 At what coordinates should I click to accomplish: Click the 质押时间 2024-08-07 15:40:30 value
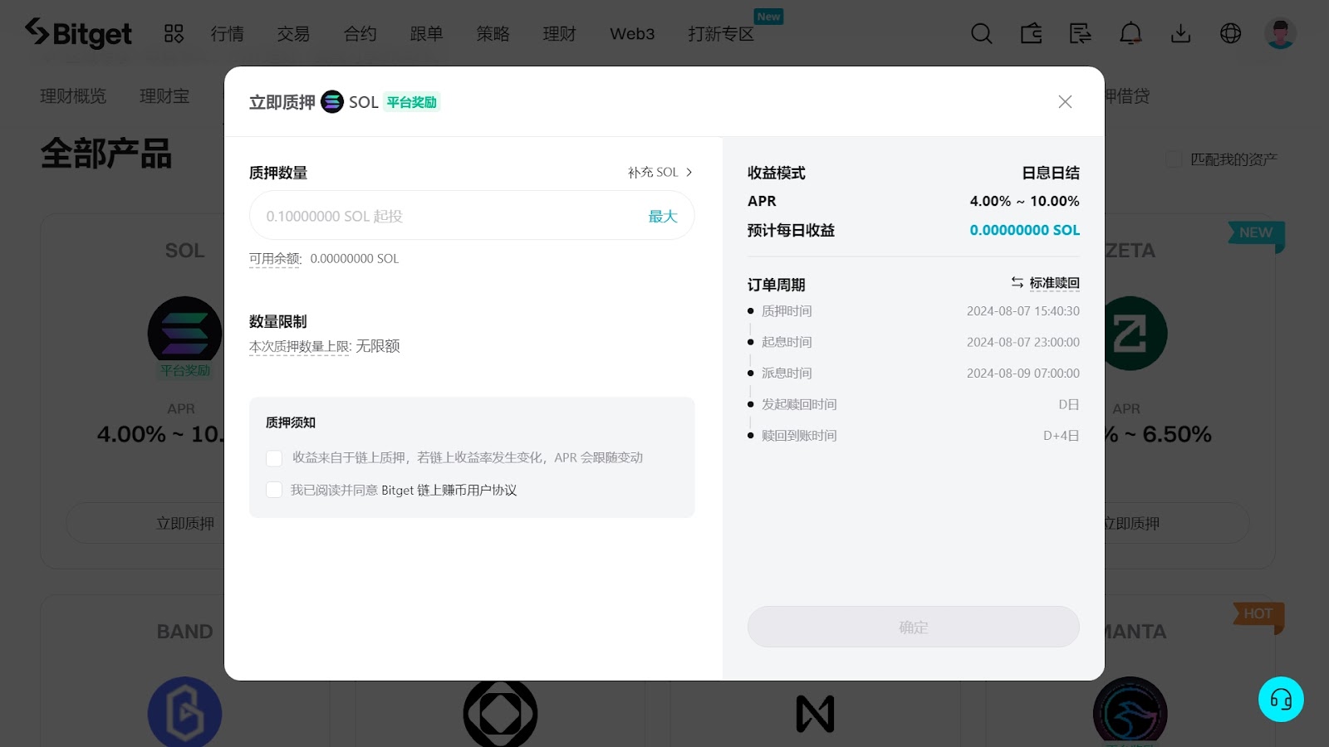[1023, 311]
